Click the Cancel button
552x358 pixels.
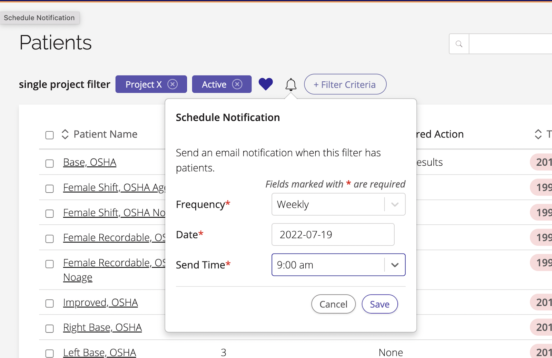[x=333, y=304]
